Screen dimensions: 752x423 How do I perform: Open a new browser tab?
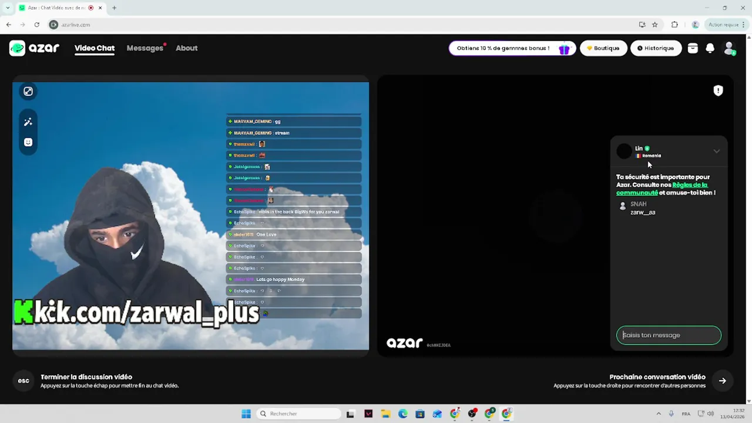pyautogui.click(x=114, y=8)
